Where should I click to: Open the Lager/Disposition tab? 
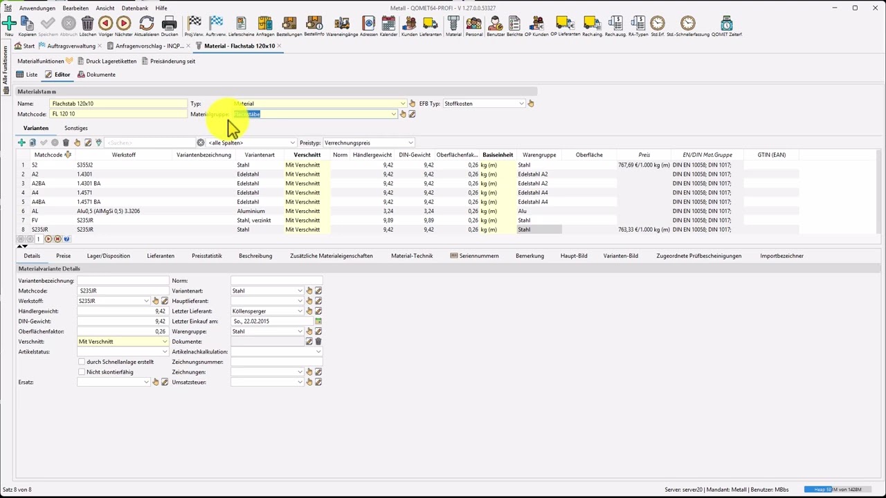108,256
